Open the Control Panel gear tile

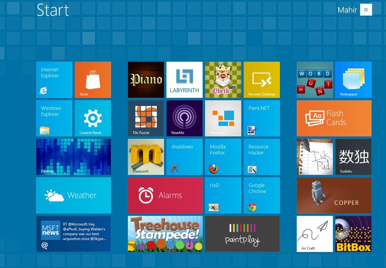(93, 118)
